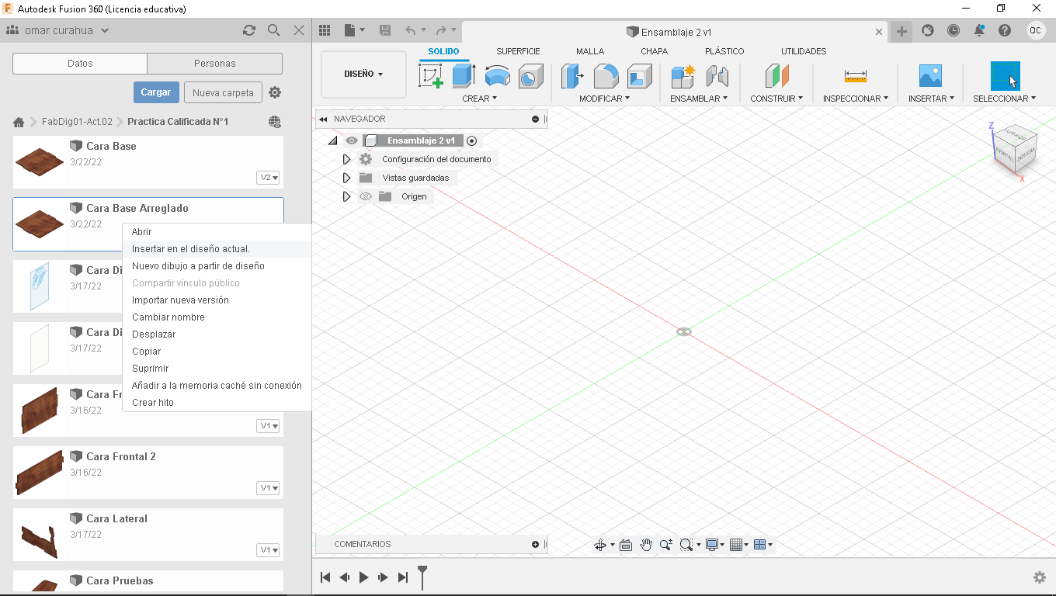This screenshot has width=1056, height=596.
Task: Open the Measure tool in INSPECCIONAR
Action: (x=856, y=76)
